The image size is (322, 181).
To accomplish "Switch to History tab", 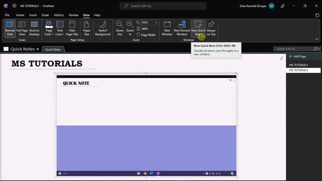I will [x=59, y=15].
